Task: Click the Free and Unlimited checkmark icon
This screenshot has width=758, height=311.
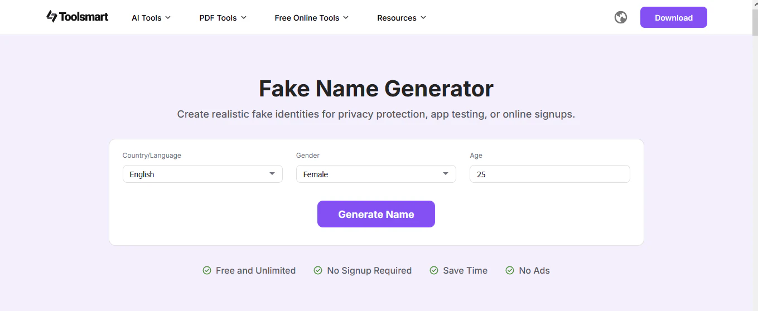Action: [x=206, y=270]
